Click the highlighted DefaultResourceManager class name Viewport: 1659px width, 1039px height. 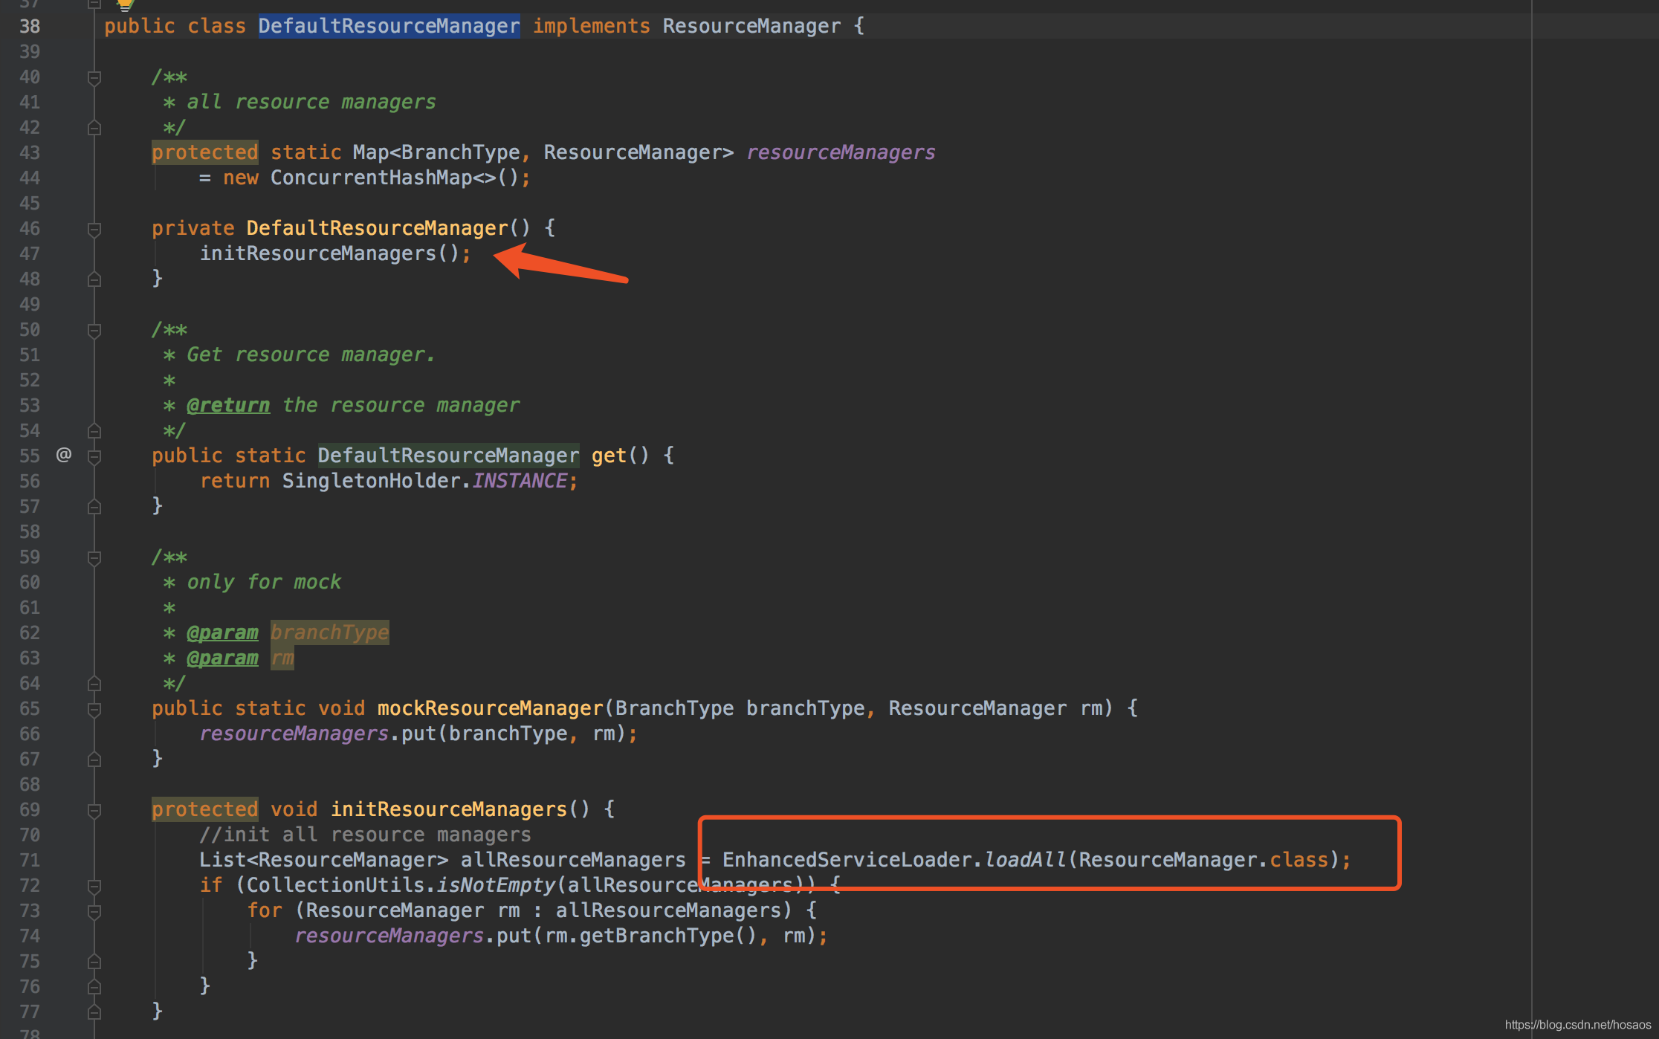[x=389, y=26]
